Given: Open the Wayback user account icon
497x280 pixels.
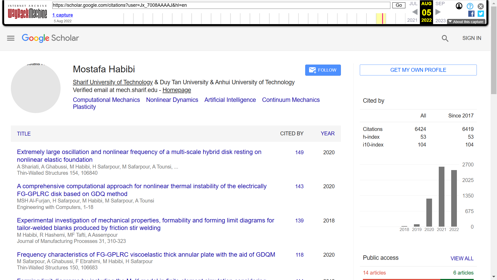Looking at the screenshot, I should (459, 6).
